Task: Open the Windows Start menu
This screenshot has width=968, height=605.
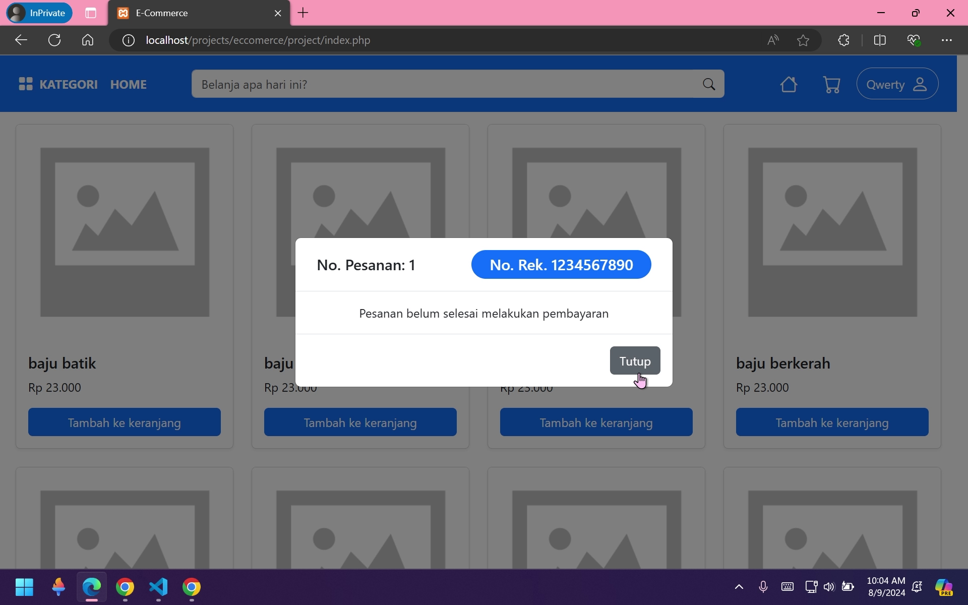Action: (24, 587)
